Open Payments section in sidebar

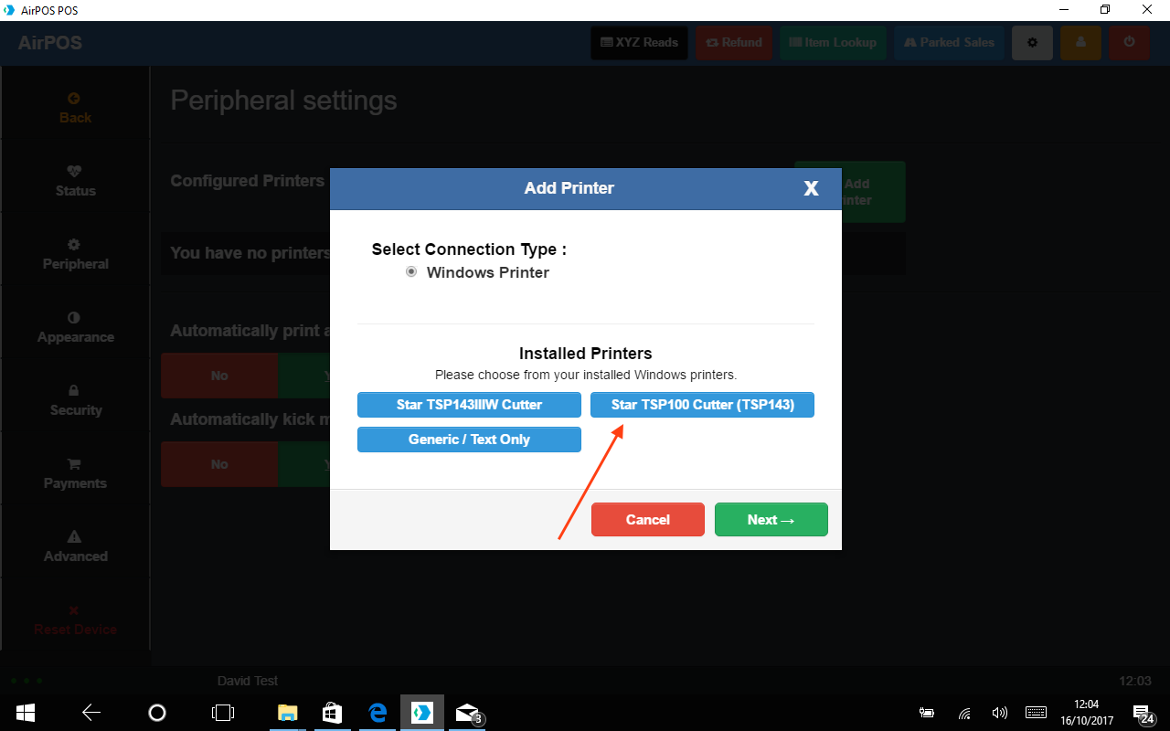tap(75, 473)
